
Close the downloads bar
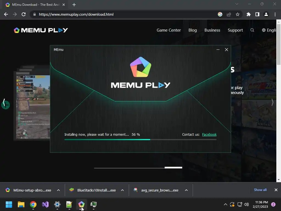coord(276,190)
